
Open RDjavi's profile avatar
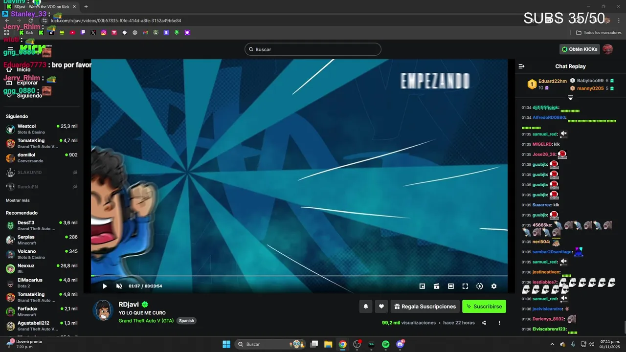click(x=103, y=310)
